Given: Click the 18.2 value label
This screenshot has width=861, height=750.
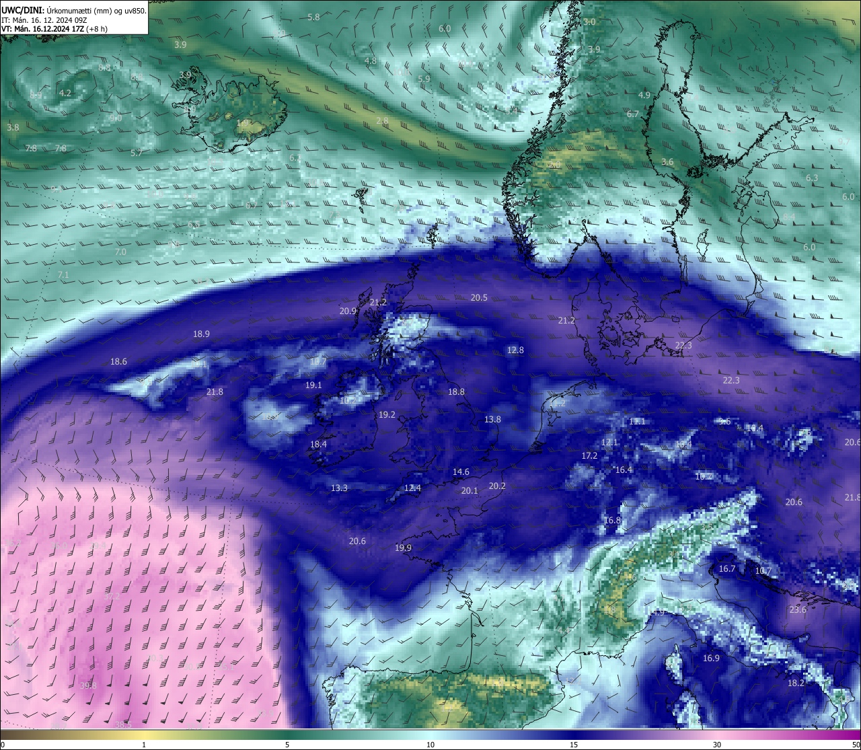Looking at the screenshot, I should (x=796, y=683).
